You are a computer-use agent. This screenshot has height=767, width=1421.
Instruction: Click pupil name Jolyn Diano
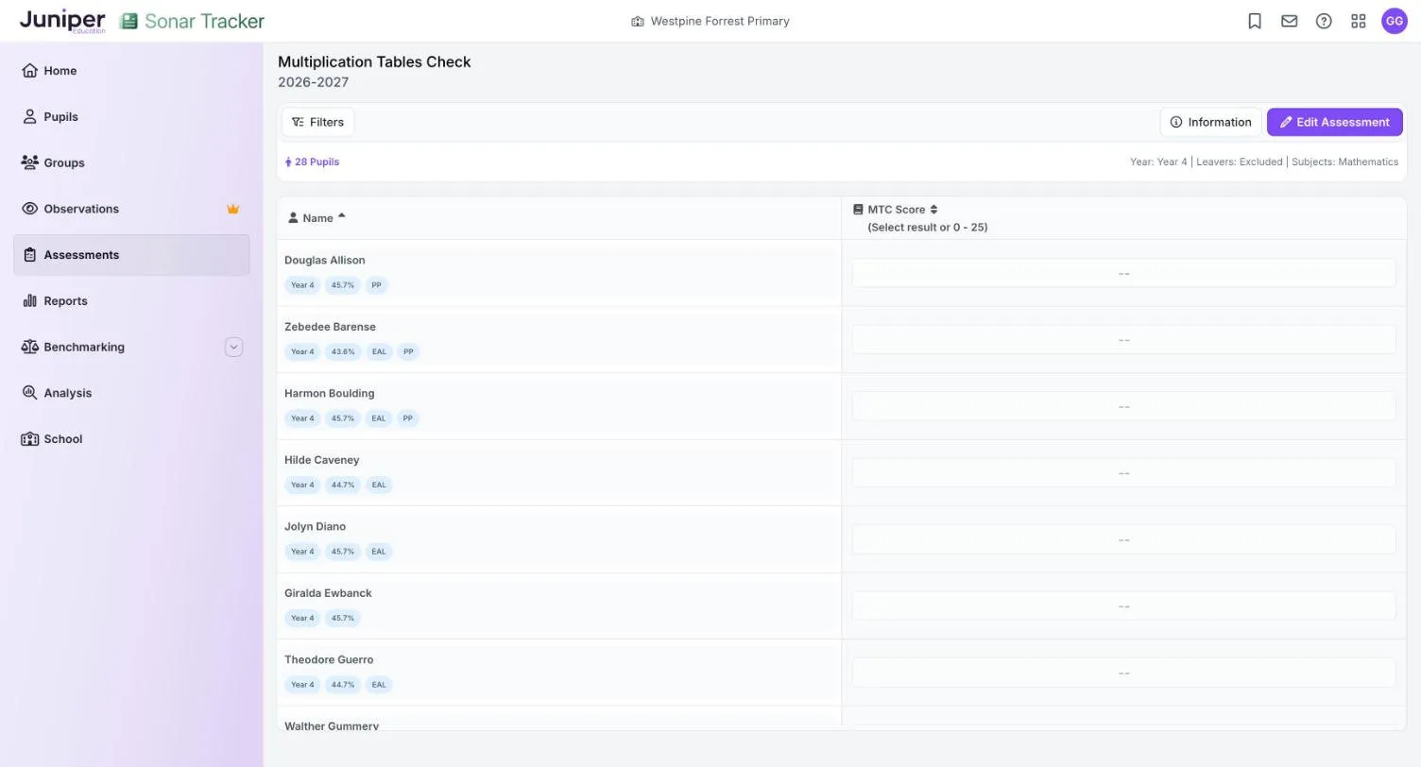[x=315, y=527]
